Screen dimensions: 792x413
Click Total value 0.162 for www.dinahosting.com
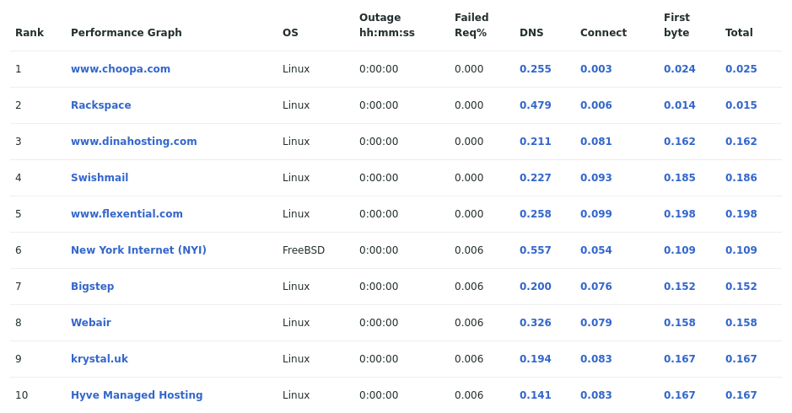(741, 142)
